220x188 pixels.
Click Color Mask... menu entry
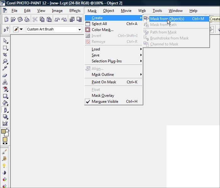click(102, 30)
